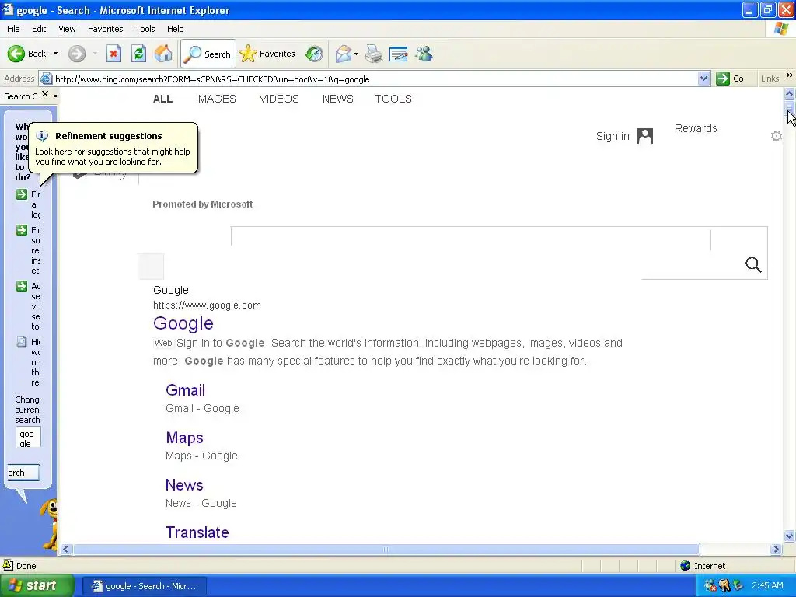Expand the address bar dropdown arrow
796x597 pixels.
tap(703, 79)
